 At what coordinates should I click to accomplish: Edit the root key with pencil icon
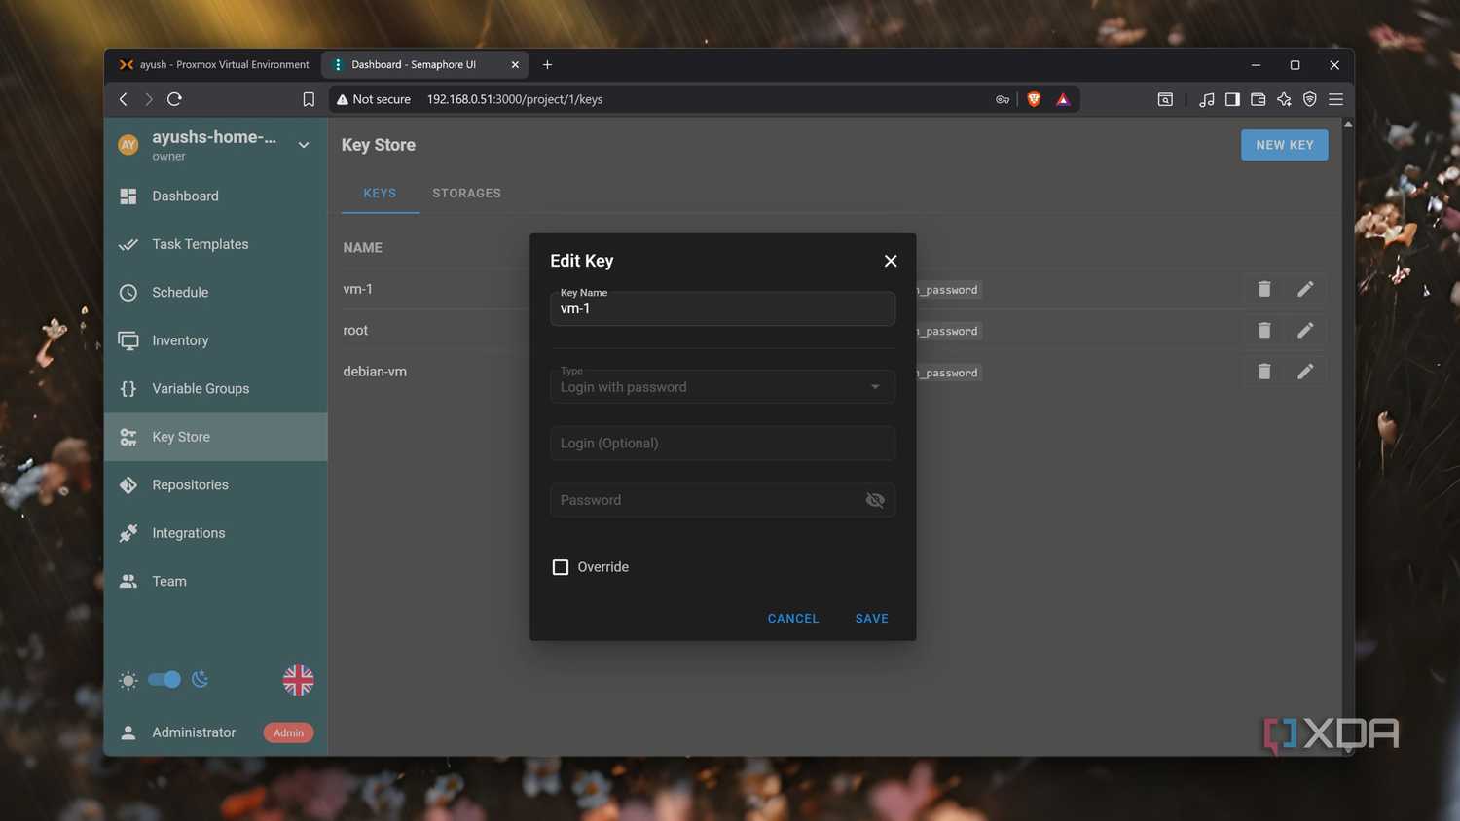1305,331
